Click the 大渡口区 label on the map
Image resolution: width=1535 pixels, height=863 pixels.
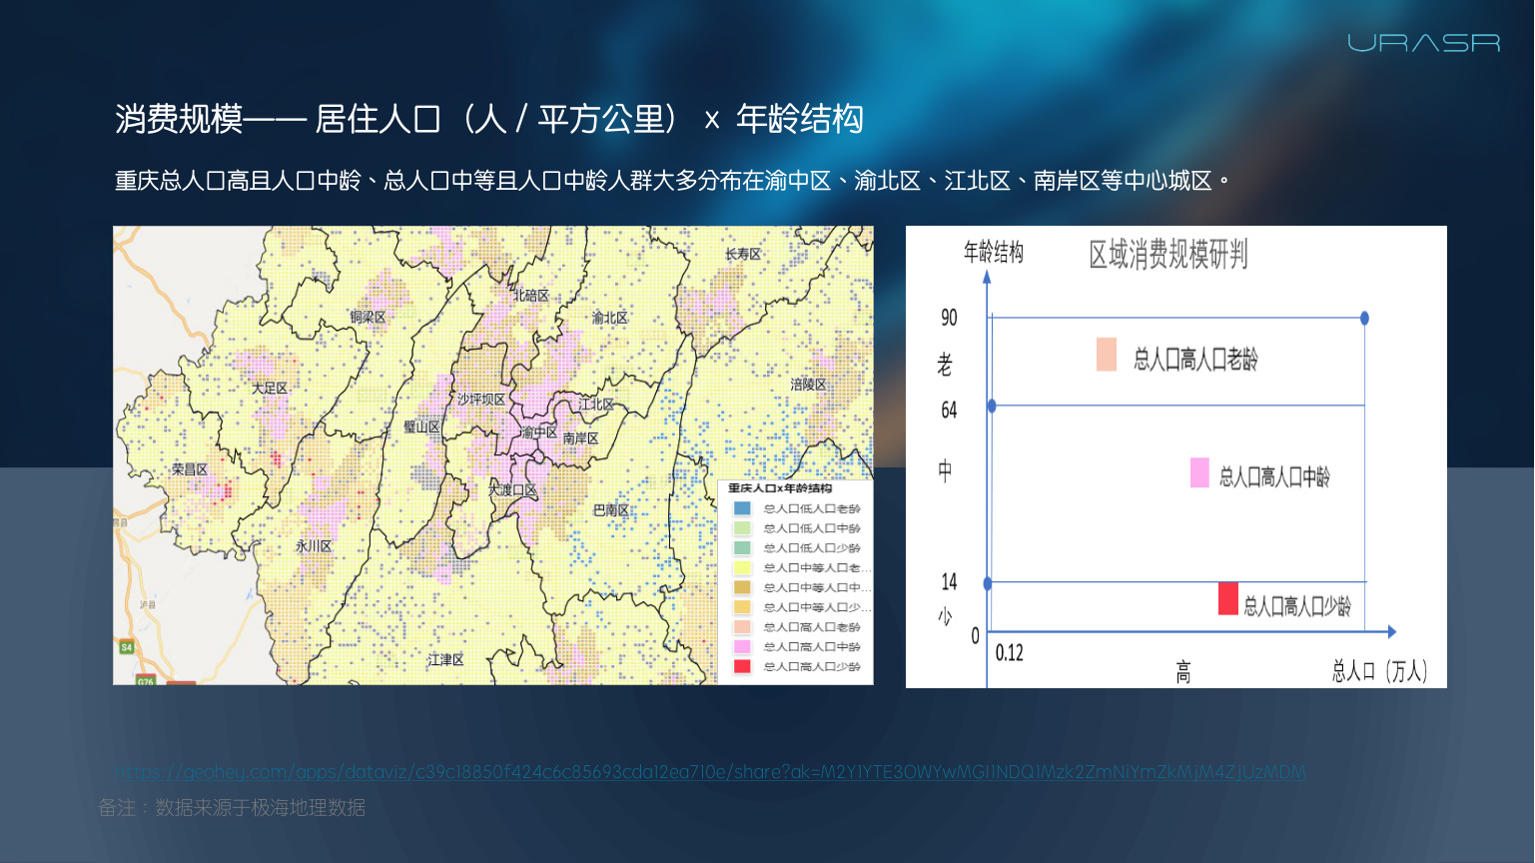(x=512, y=490)
